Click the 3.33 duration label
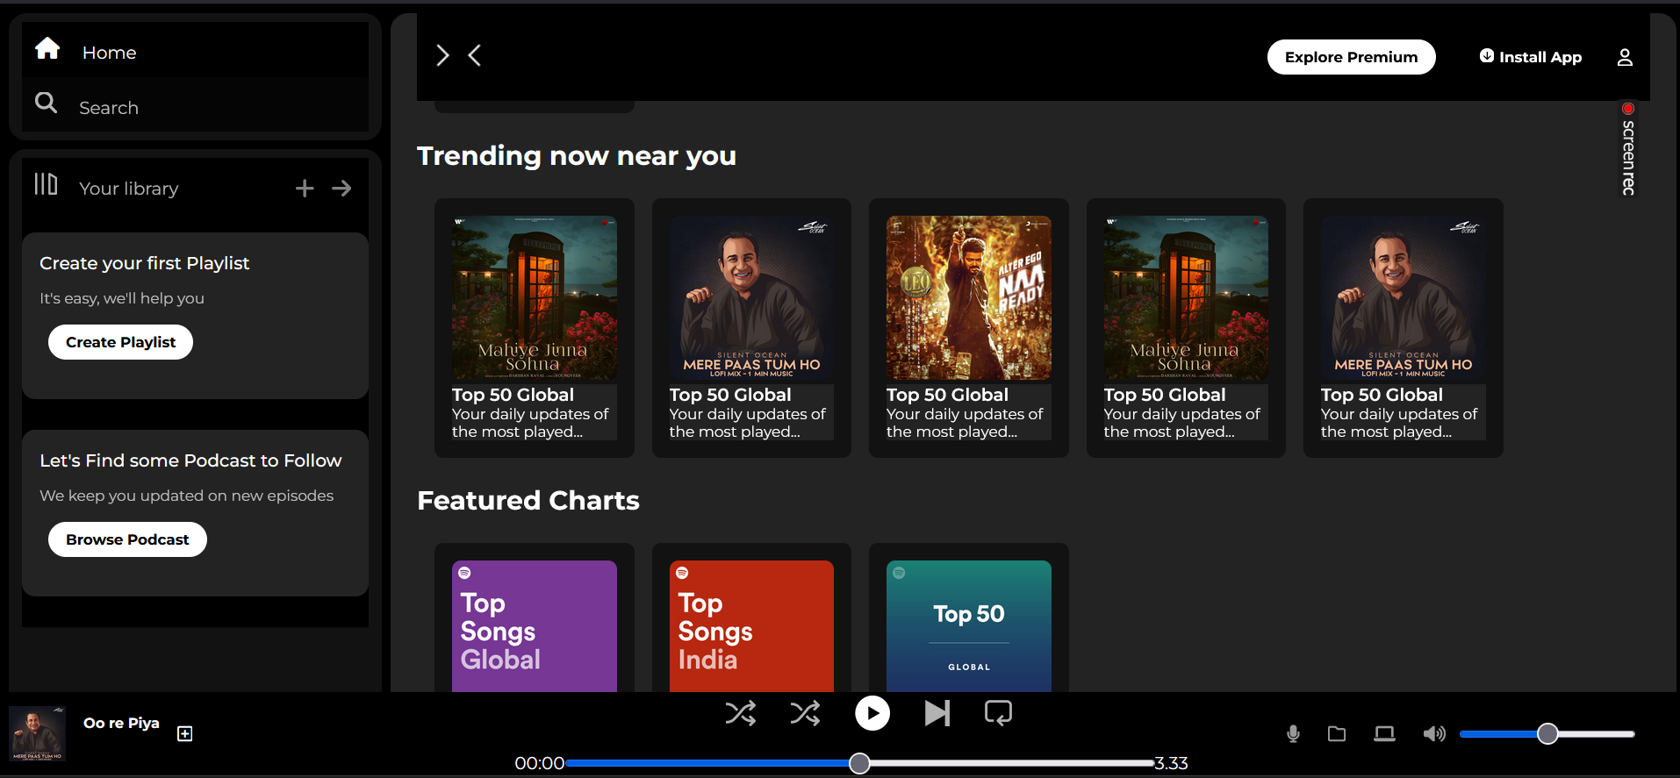The image size is (1680, 778). [1171, 763]
